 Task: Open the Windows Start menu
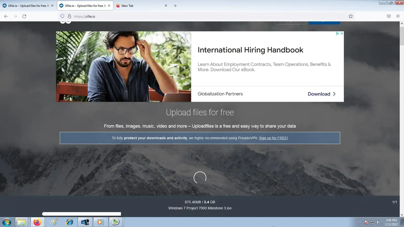pyautogui.click(x=7, y=222)
